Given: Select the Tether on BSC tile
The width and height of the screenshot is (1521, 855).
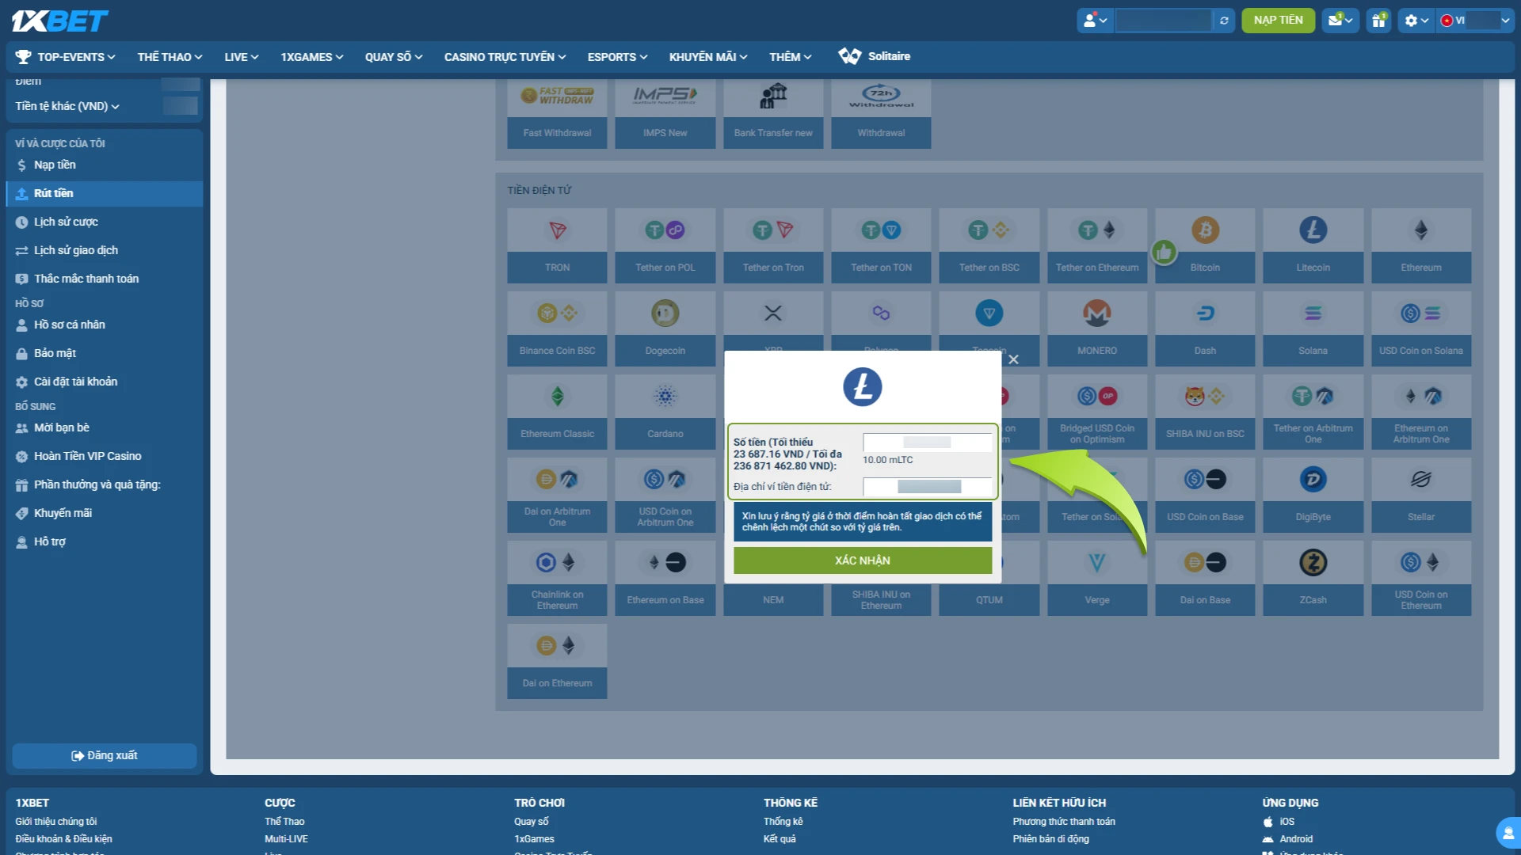Looking at the screenshot, I should tap(989, 245).
